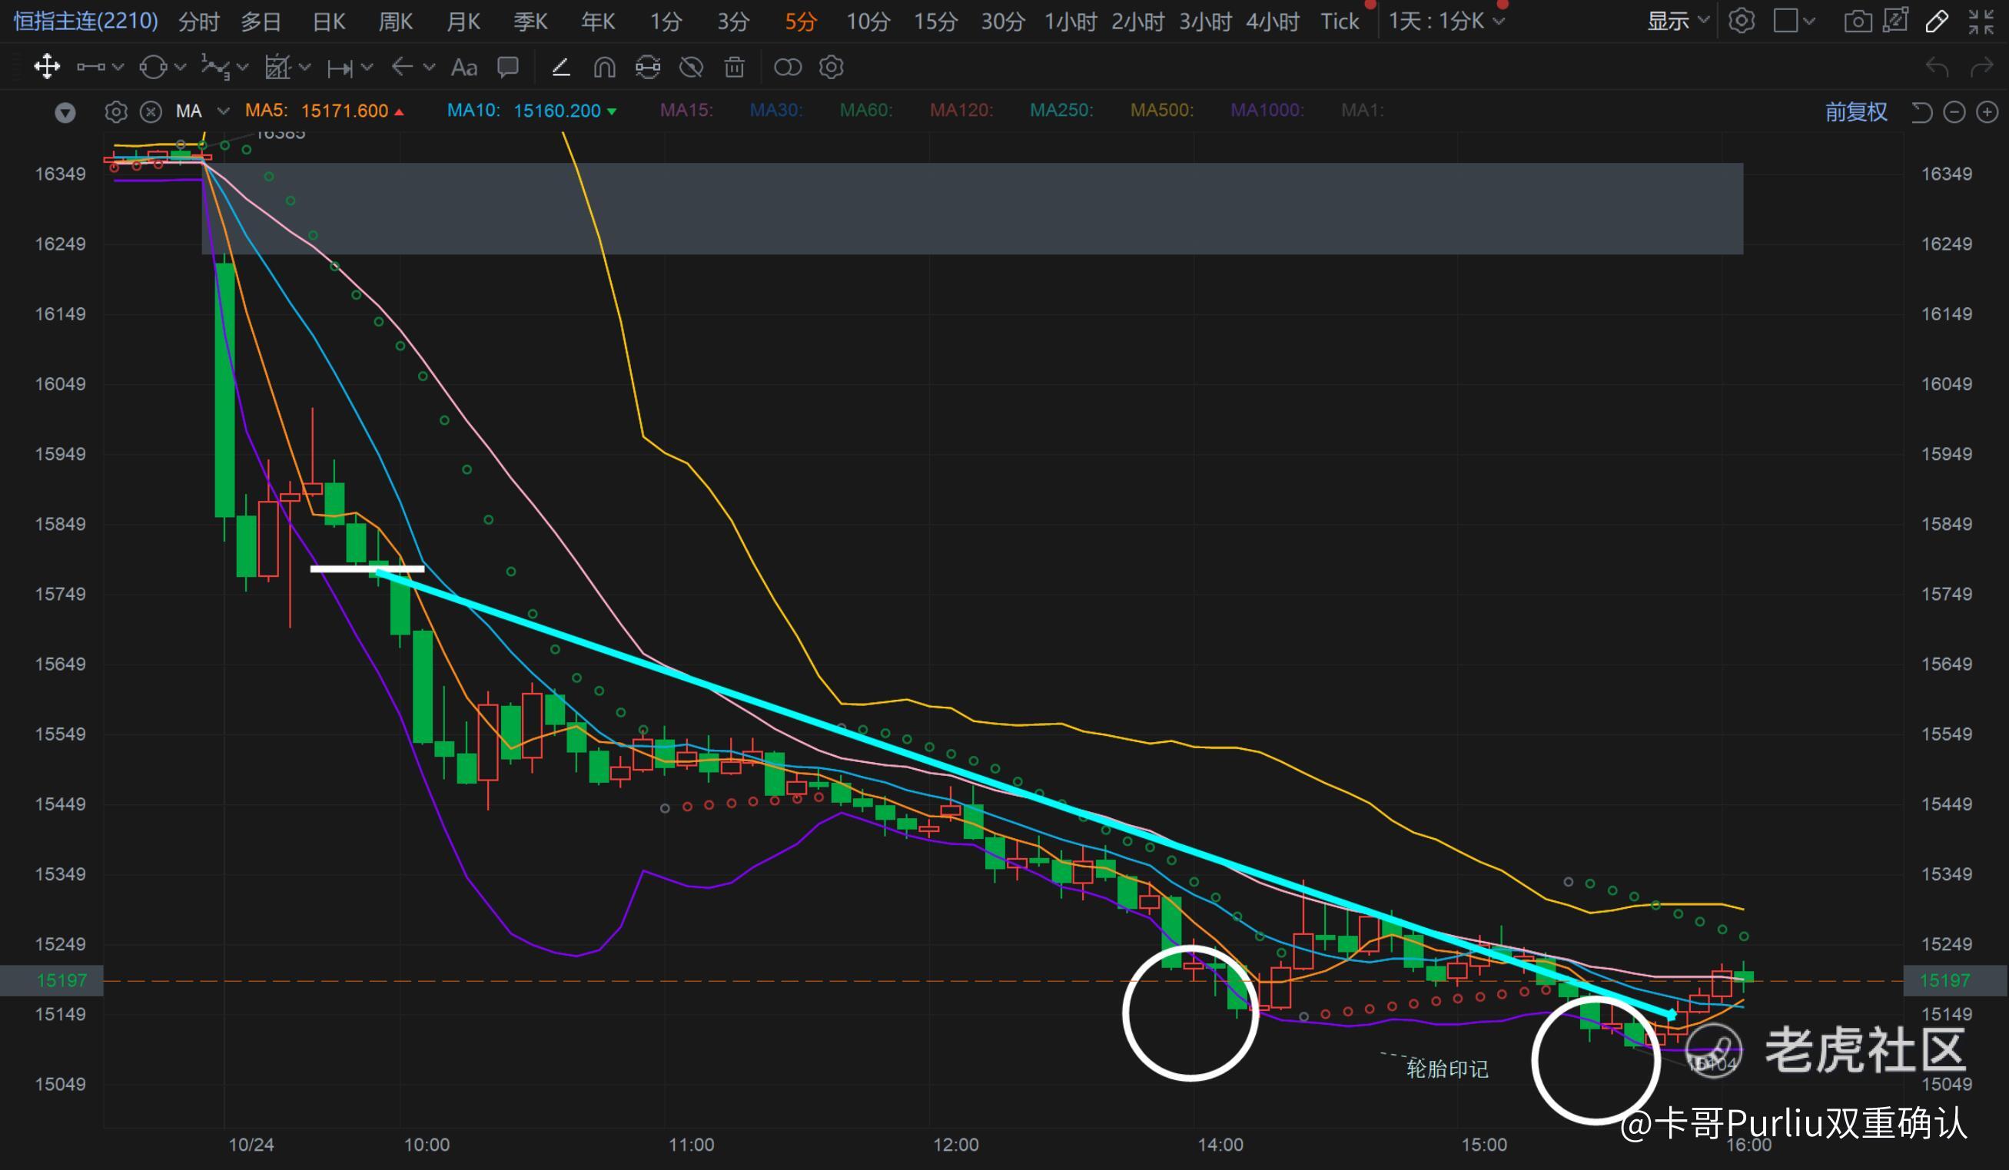Select the 1分 timeframe
Viewport: 2009px width, 1170px height.
[666, 22]
